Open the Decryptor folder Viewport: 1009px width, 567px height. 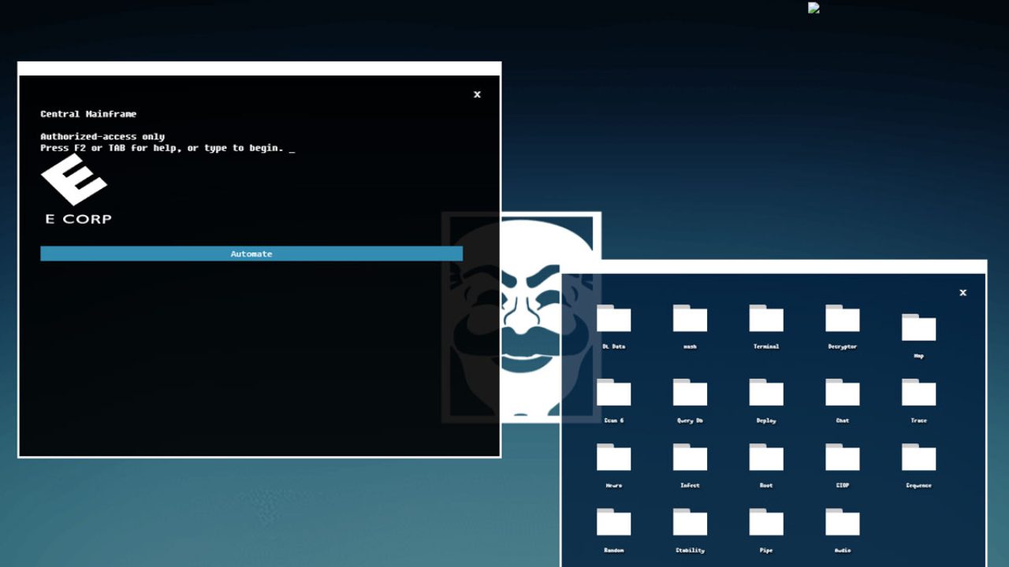(843, 318)
